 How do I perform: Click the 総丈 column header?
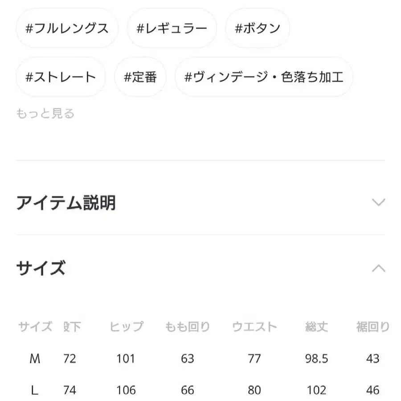pos(316,326)
